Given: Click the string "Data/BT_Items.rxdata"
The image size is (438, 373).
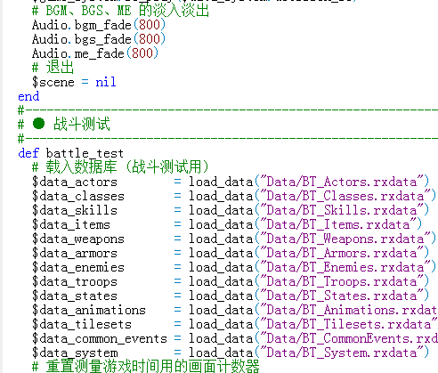Looking at the screenshot, I should (337, 224).
